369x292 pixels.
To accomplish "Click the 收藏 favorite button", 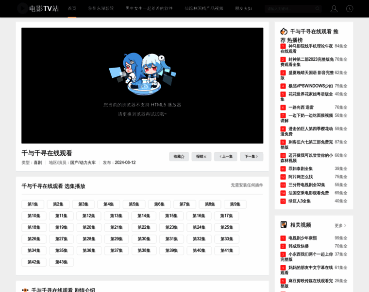I will (x=179, y=156).
